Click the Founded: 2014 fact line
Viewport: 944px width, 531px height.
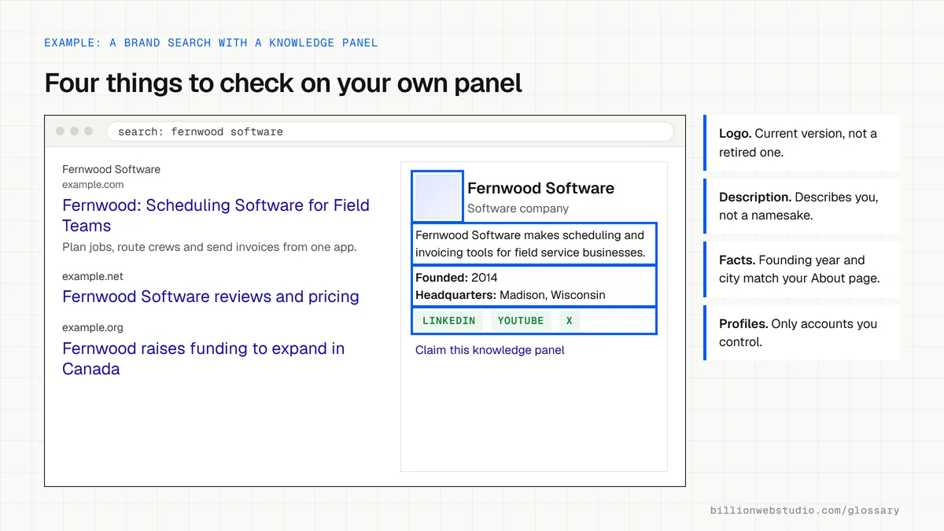tap(456, 278)
